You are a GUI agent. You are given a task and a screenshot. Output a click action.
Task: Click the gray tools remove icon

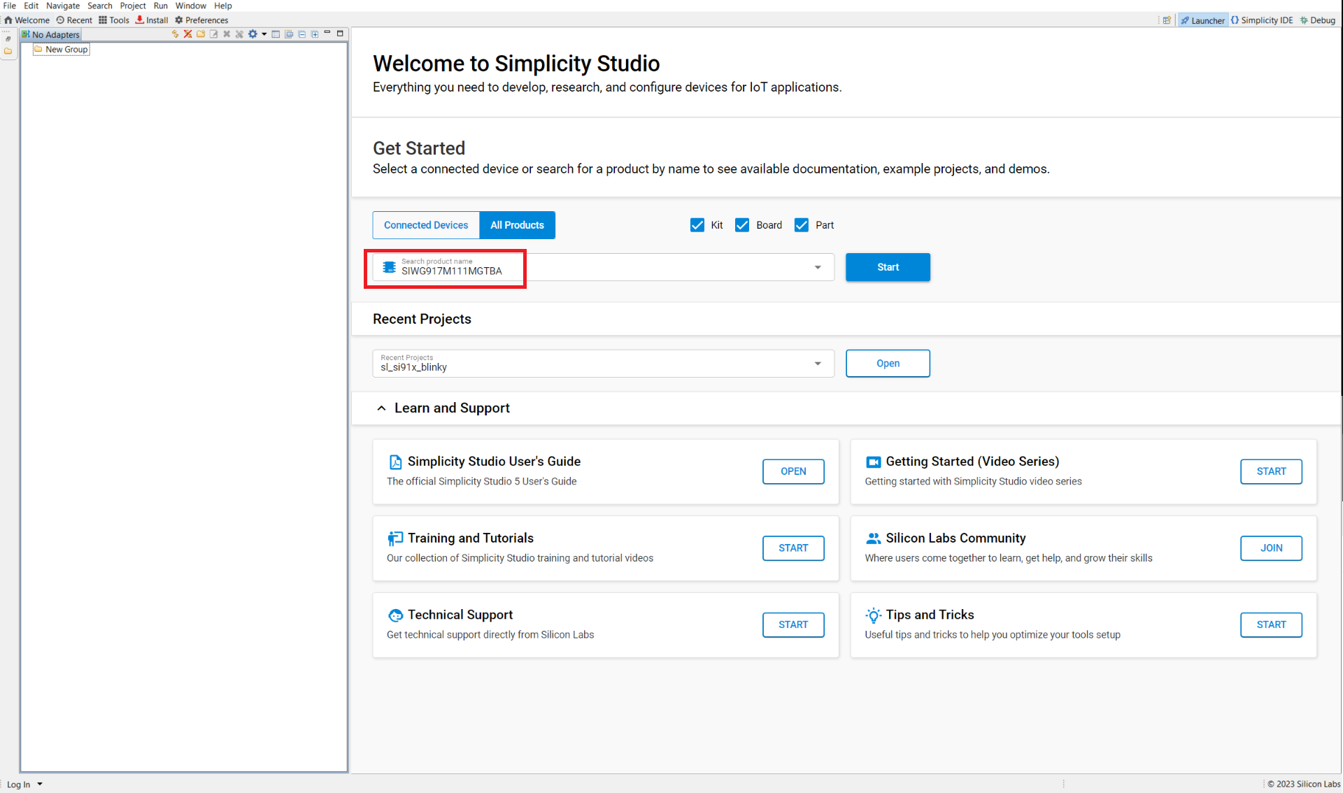pyautogui.click(x=239, y=34)
